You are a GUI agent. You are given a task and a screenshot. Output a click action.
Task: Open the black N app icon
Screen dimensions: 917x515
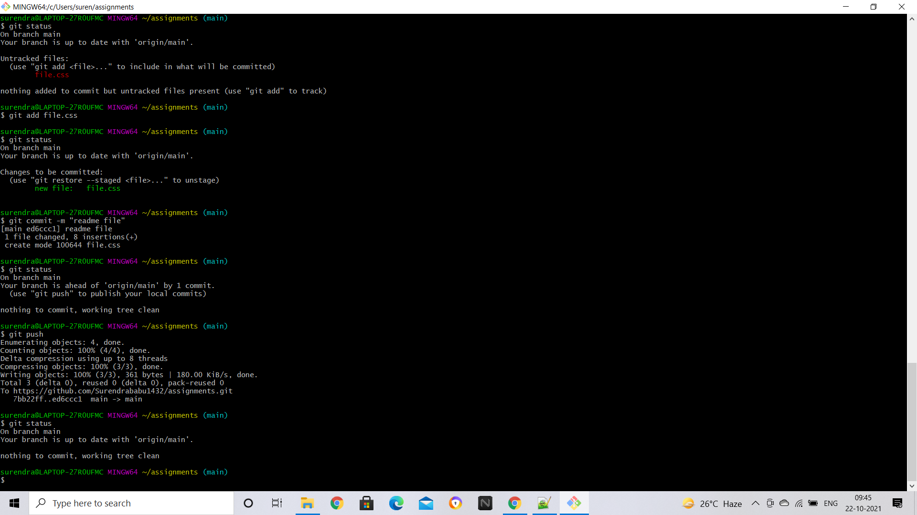485,503
